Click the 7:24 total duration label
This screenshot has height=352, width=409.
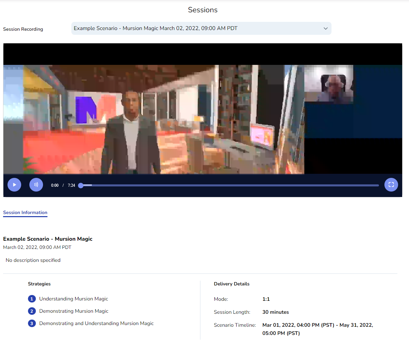pyautogui.click(x=71, y=185)
